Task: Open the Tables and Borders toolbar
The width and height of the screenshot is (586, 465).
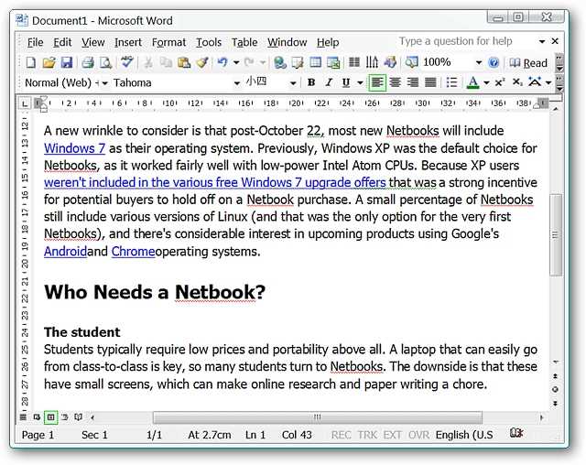Action: [x=298, y=62]
